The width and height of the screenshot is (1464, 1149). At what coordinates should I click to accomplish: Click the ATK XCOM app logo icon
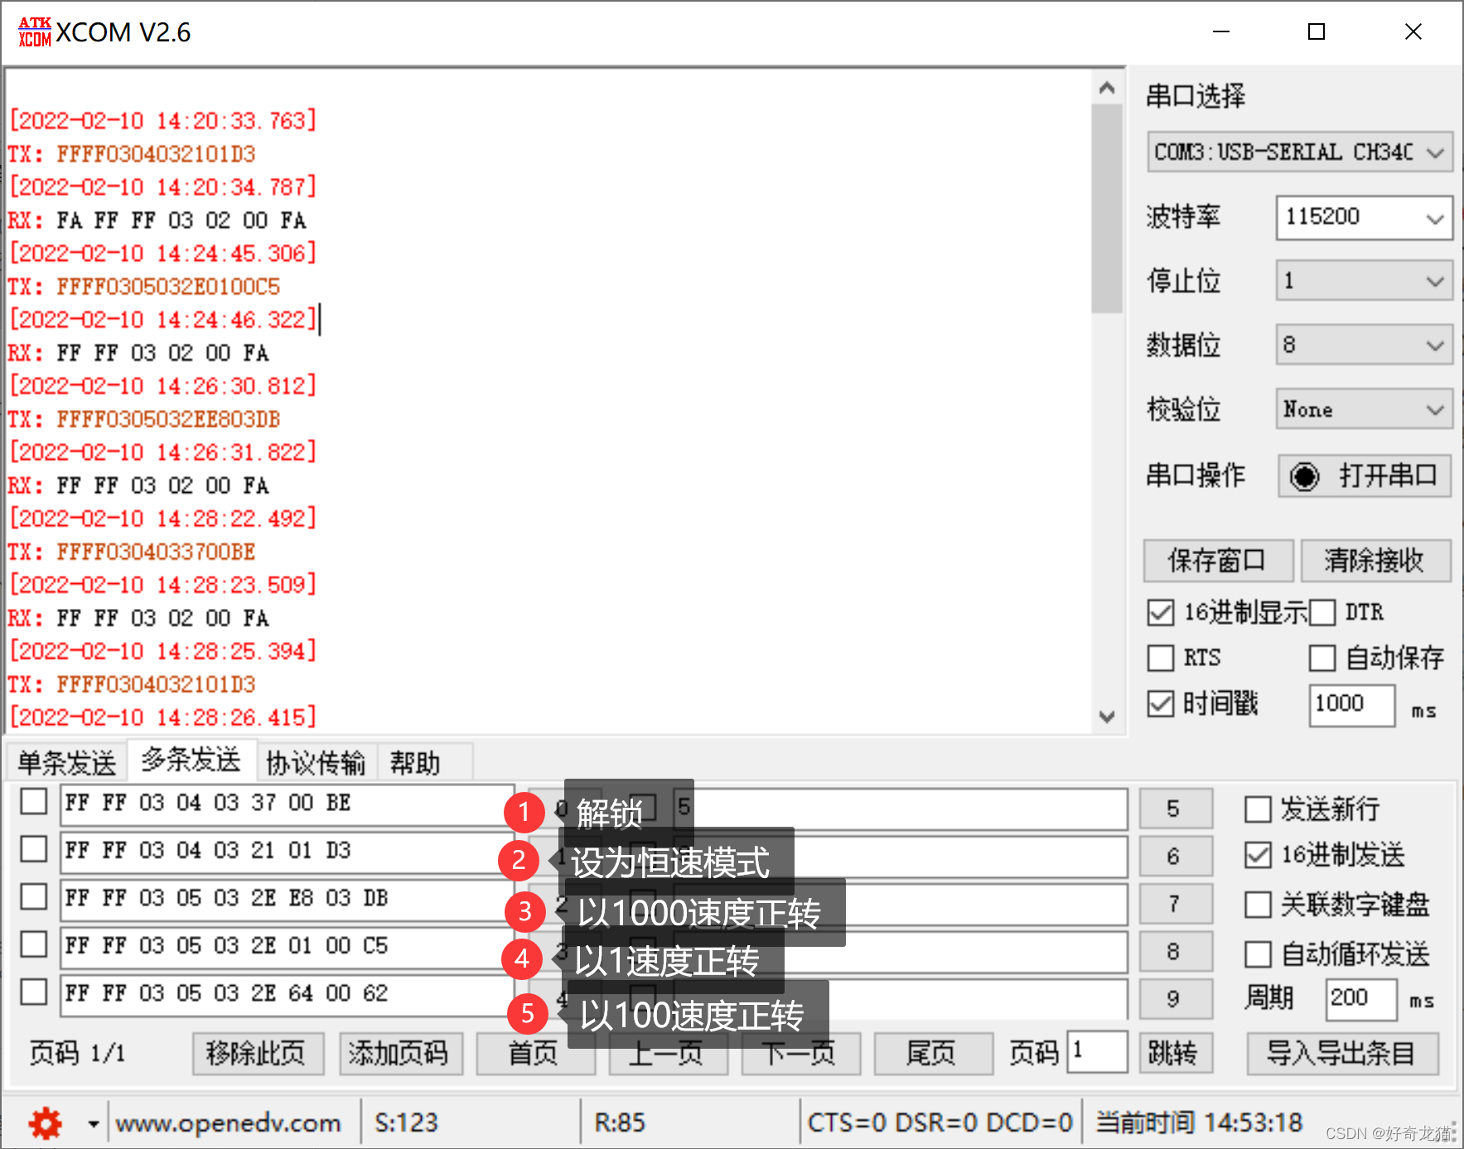coord(35,31)
